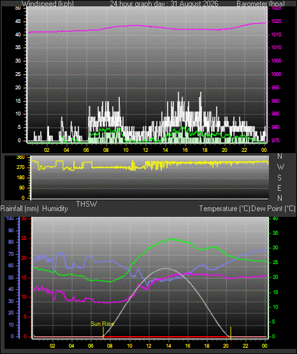Click the Rainfall (mm) label
Screen dimensions: 297x354
click(x=19, y=209)
